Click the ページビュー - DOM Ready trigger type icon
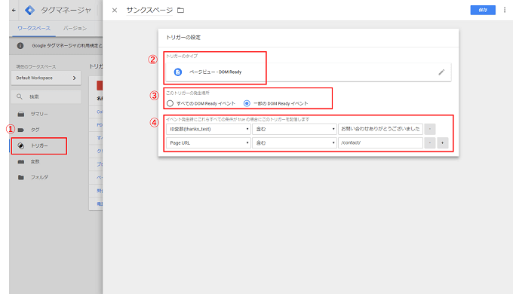 [177, 72]
